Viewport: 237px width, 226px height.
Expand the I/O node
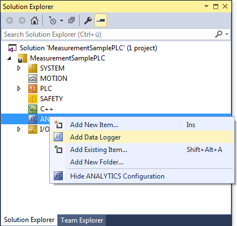[x=19, y=129]
